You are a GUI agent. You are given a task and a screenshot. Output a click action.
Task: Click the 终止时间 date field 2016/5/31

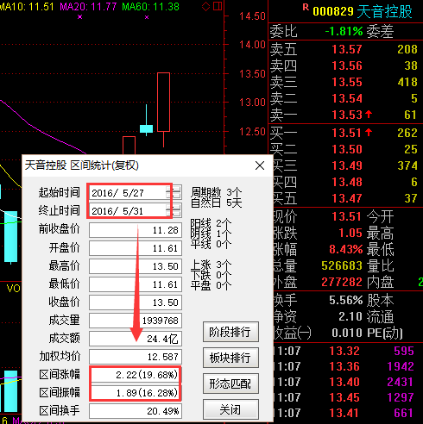coord(128,211)
